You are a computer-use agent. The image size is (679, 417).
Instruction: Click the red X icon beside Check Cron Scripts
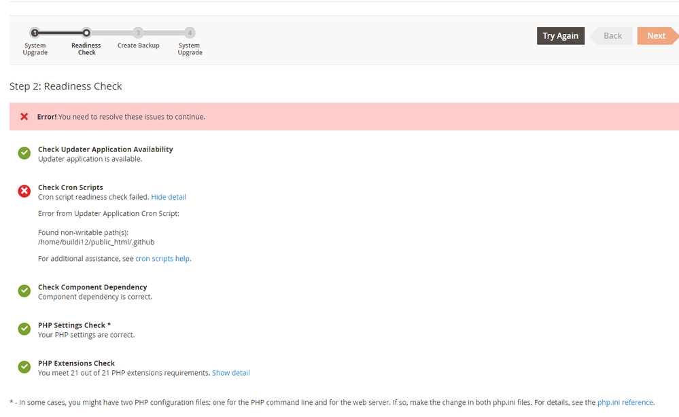[24, 192]
